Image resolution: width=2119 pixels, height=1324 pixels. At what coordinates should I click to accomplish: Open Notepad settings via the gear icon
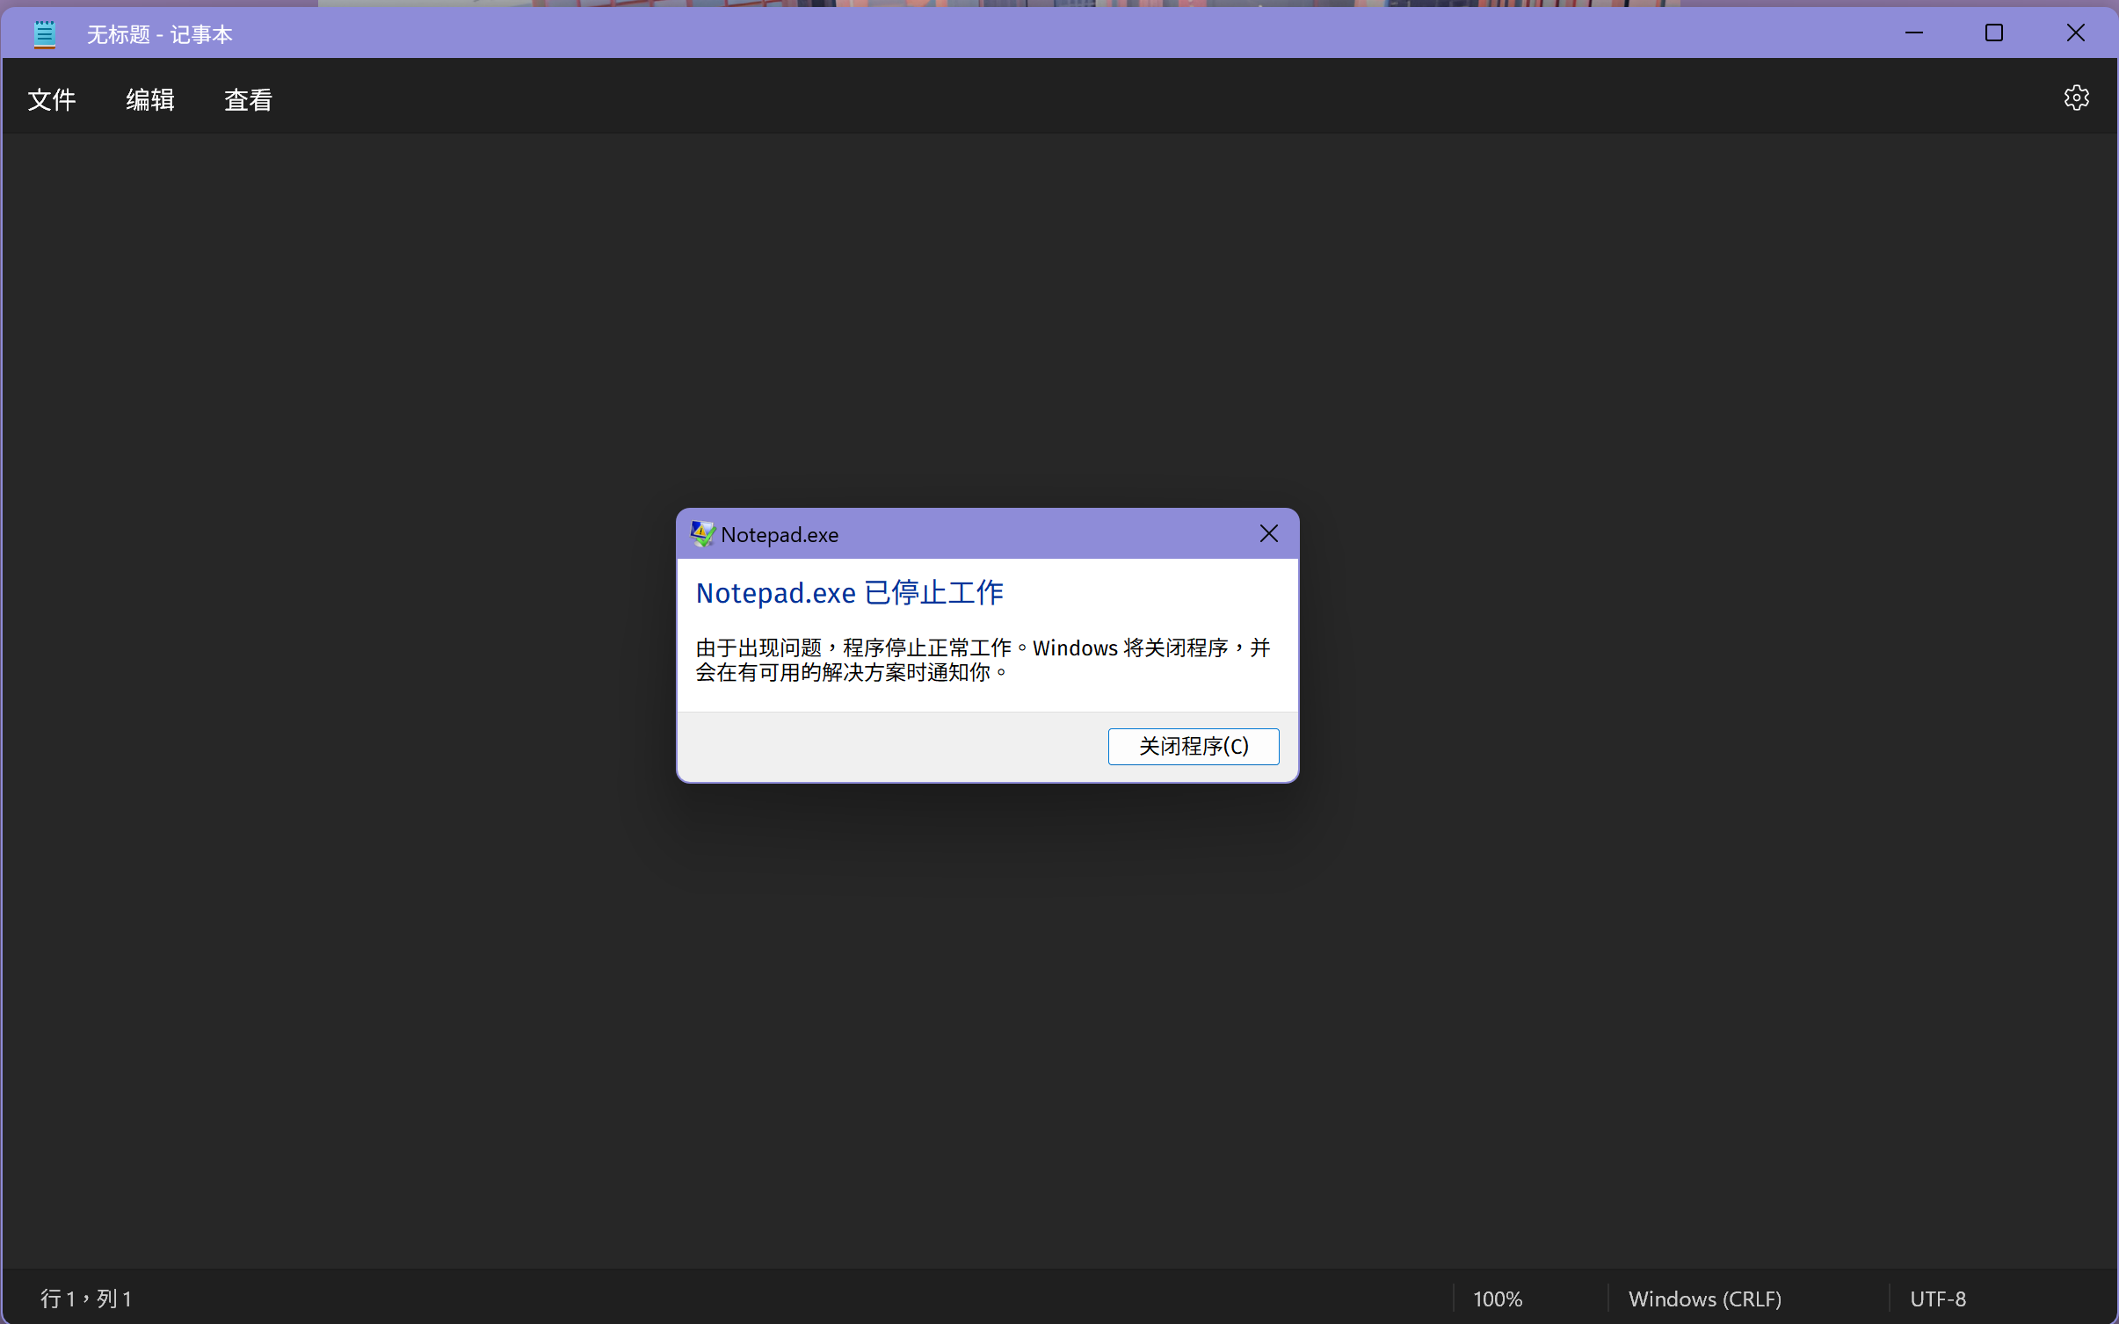[2075, 98]
